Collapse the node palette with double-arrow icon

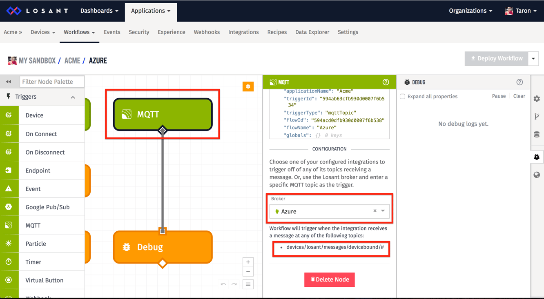[x=9, y=81]
